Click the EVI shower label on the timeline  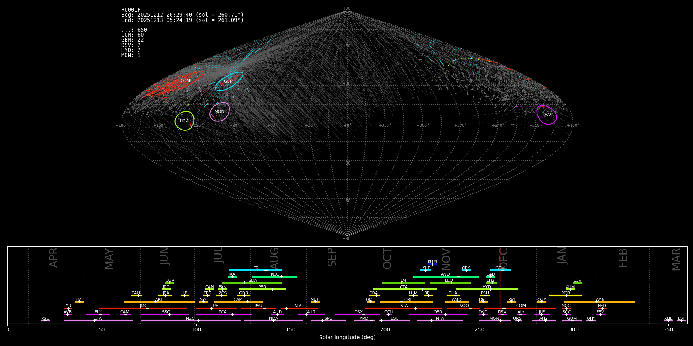click(681, 319)
